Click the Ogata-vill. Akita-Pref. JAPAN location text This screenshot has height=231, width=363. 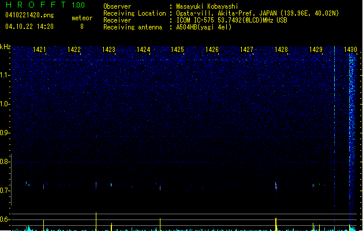point(257,13)
